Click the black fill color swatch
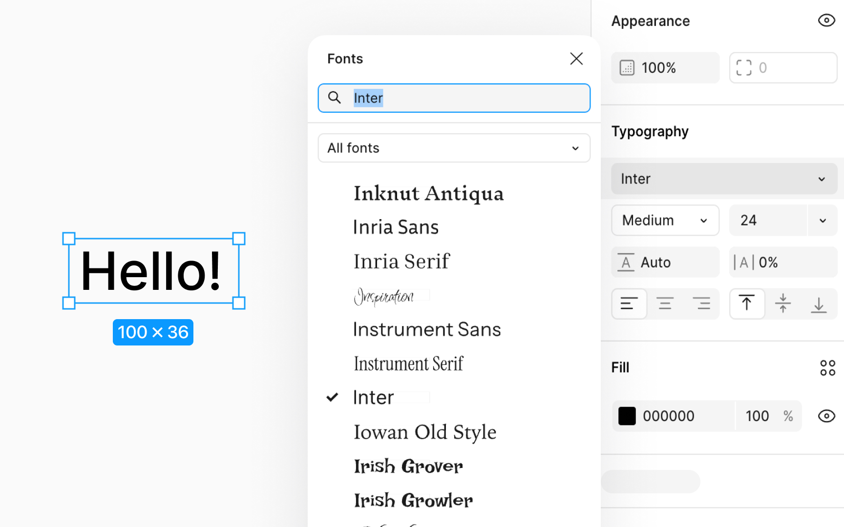Viewport: 844px width, 527px height. click(627, 416)
